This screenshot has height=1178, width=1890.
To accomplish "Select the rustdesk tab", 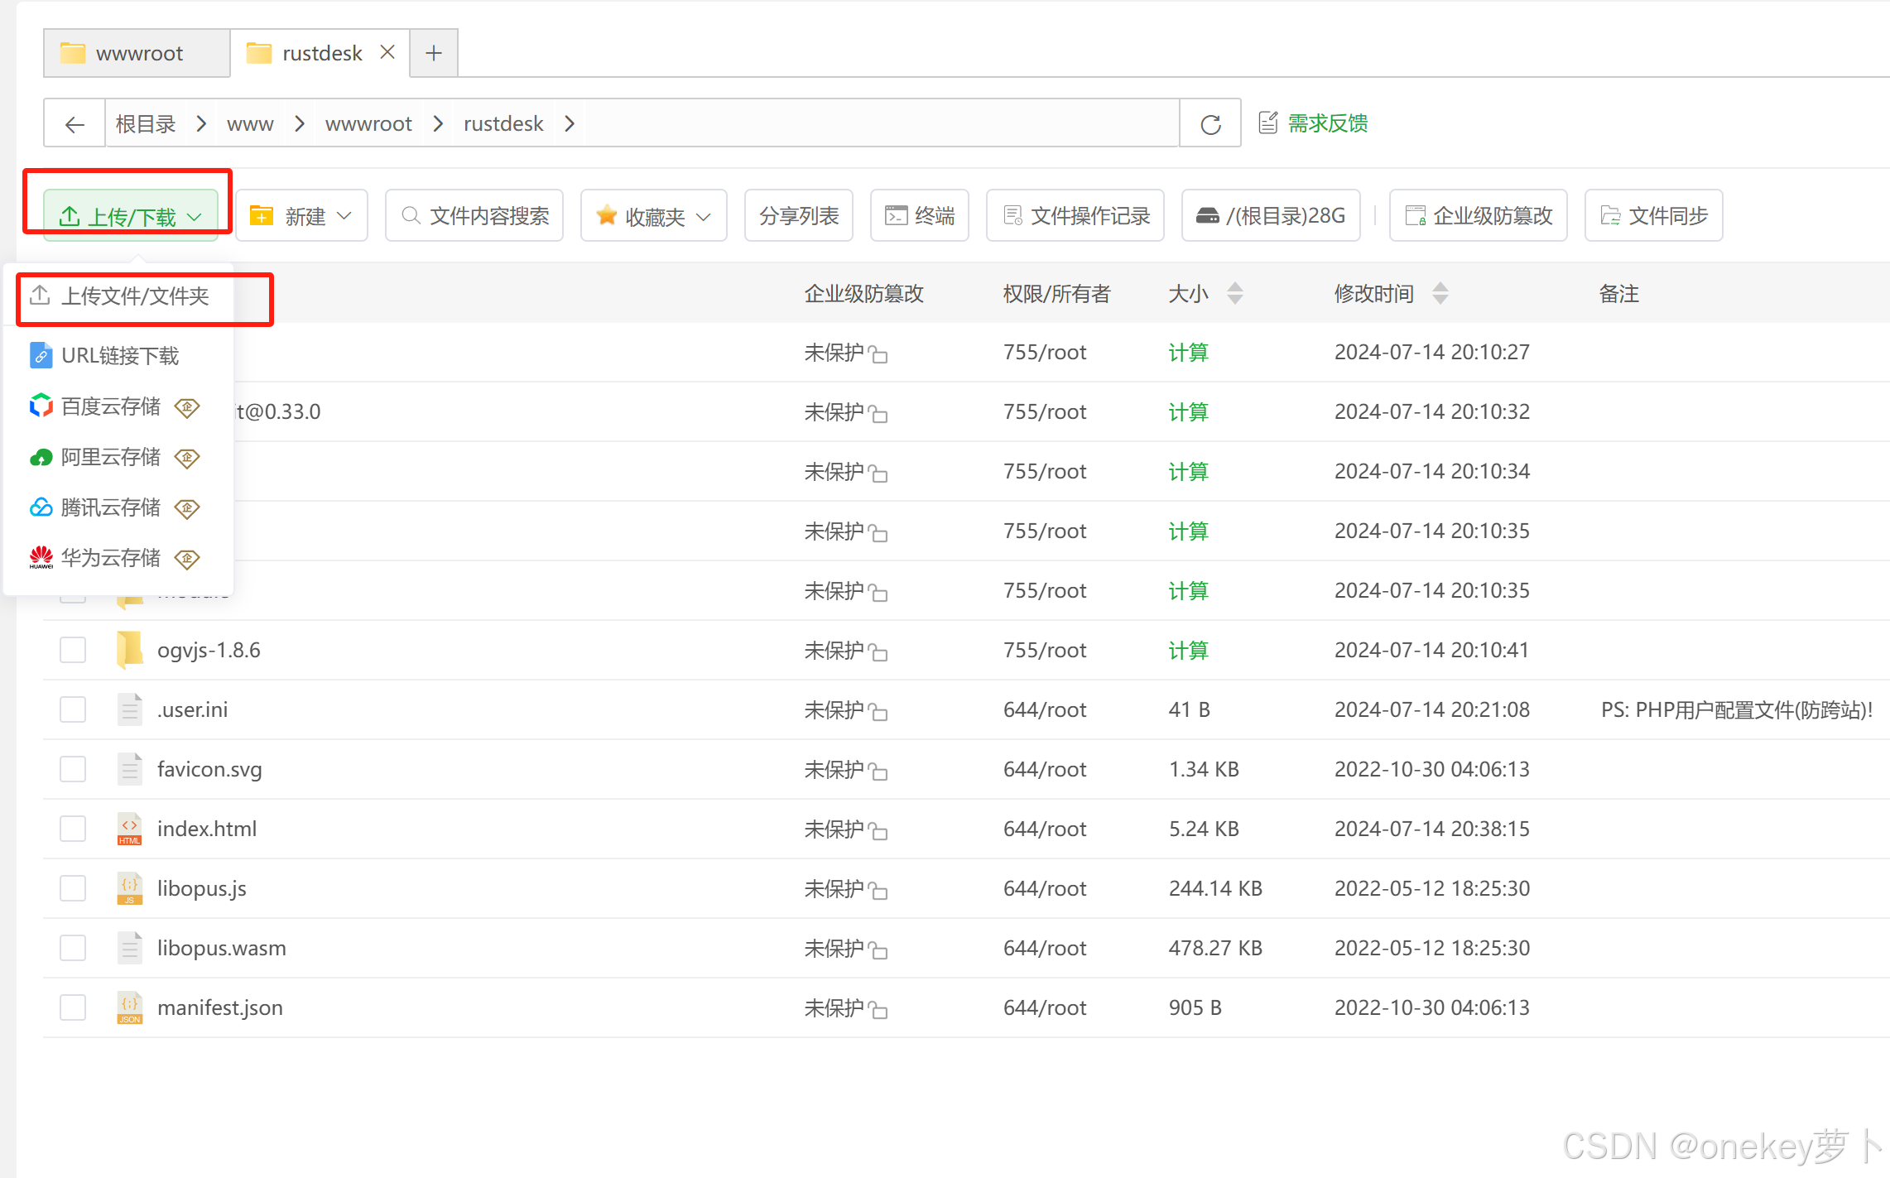I will (320, 53).
